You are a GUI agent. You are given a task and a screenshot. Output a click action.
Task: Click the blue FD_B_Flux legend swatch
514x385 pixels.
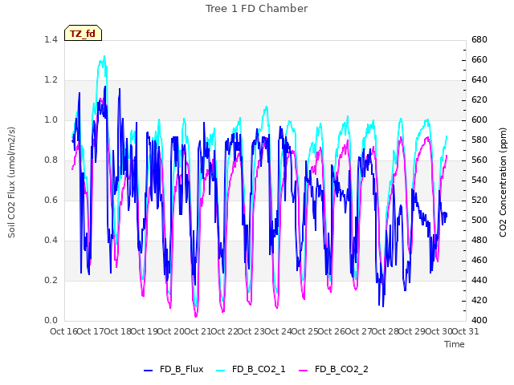click(148, 371)
